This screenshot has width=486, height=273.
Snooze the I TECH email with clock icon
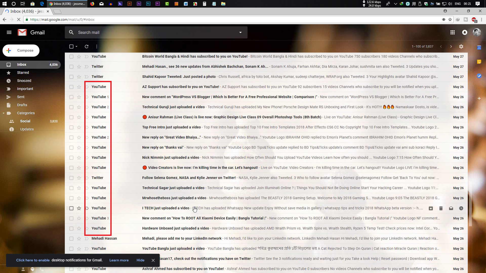[461, 208]
